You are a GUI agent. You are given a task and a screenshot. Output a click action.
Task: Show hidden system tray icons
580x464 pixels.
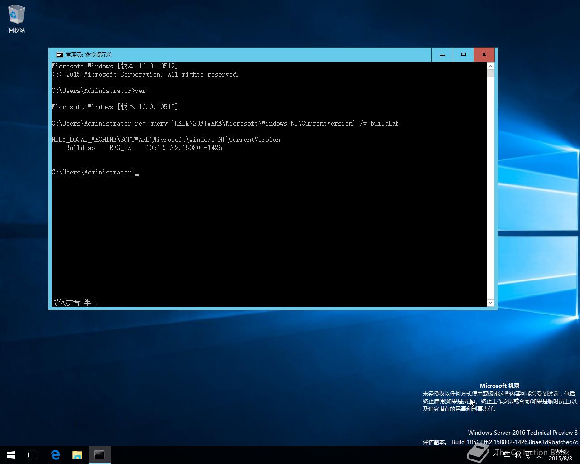pyautogui.click(x=496, y=455)
